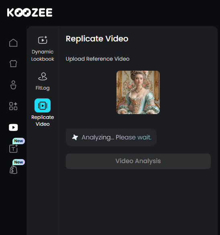The width and height of the screenshot is (220, 235).
Task: Click the Replicate Video heading
Action: 97,39
